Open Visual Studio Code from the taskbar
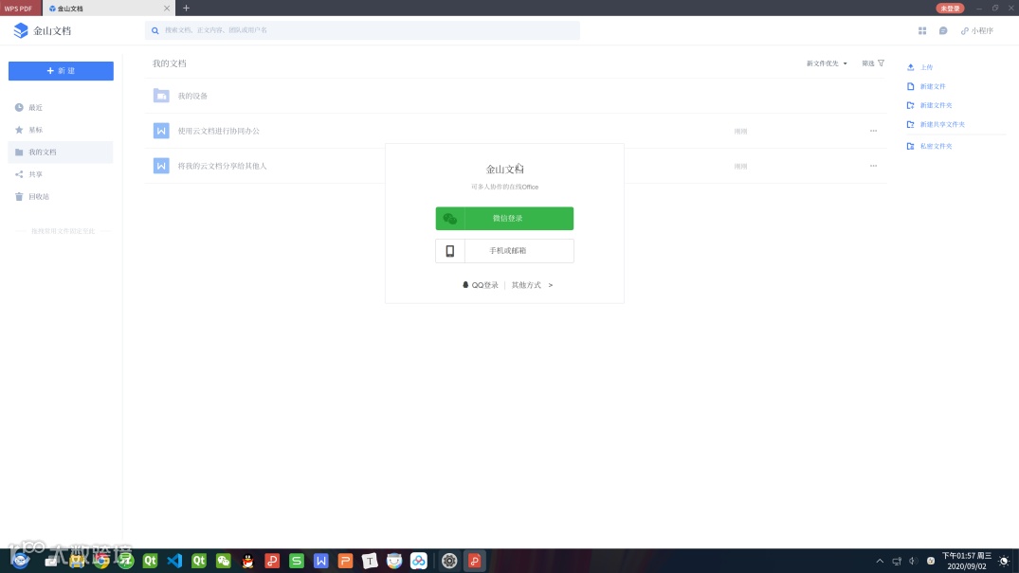The height and width of the screenshot is (573, 1019). pos(174,561)
